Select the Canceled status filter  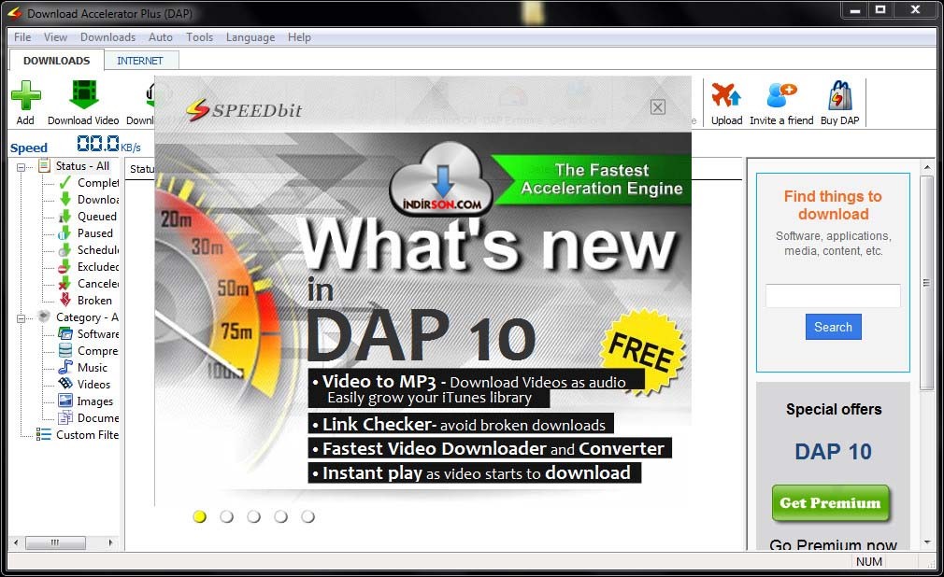[89, 284]
